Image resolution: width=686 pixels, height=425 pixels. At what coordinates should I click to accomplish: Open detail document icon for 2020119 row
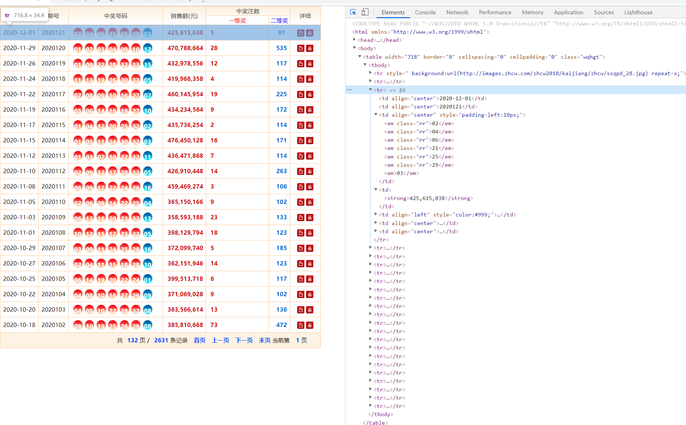(x=301, y=64)
